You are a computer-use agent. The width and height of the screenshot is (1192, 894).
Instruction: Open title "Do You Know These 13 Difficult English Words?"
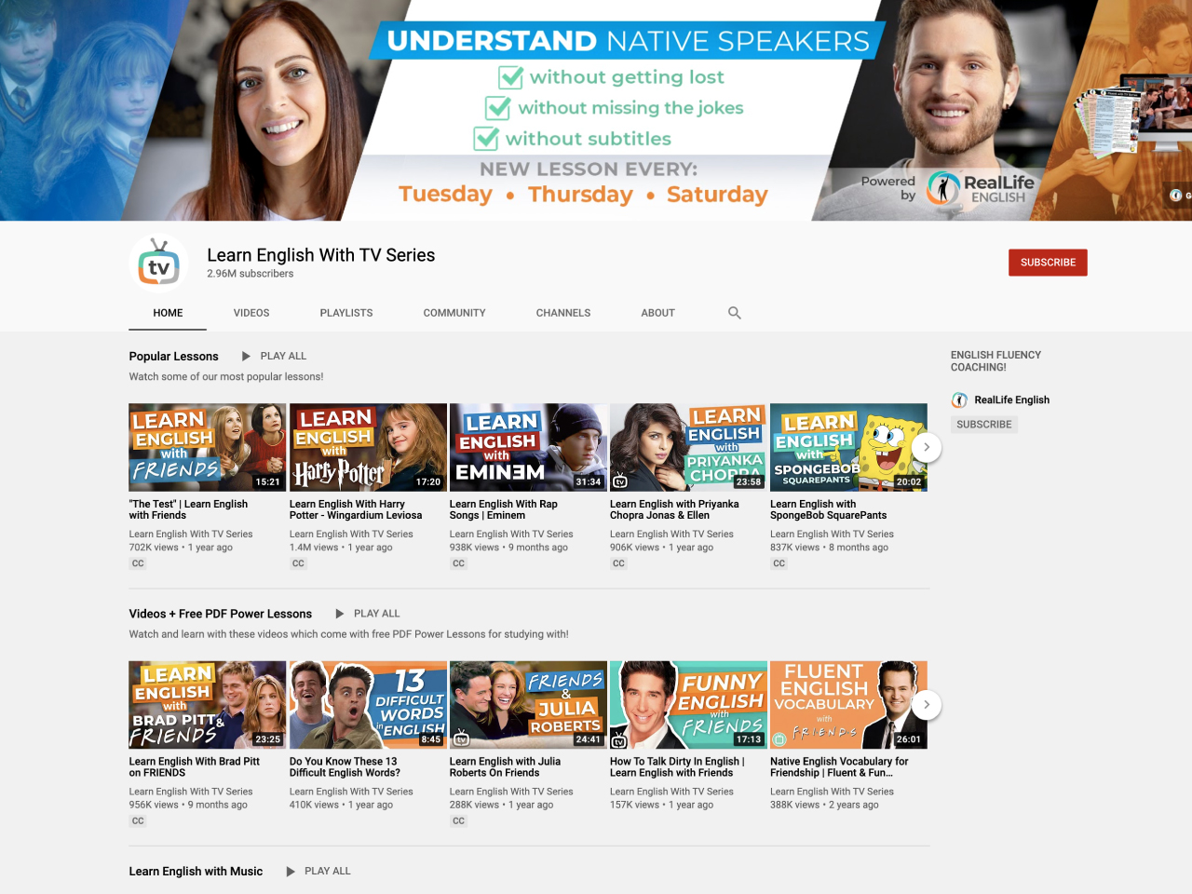click(x=345, y=767)
